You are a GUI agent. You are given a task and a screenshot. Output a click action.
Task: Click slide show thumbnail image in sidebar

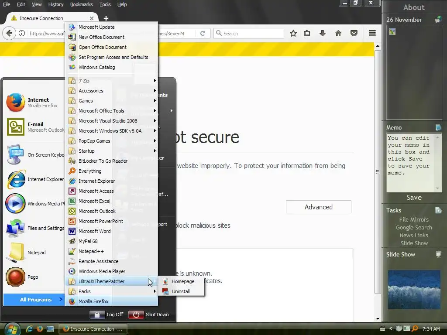click(414, 290)
